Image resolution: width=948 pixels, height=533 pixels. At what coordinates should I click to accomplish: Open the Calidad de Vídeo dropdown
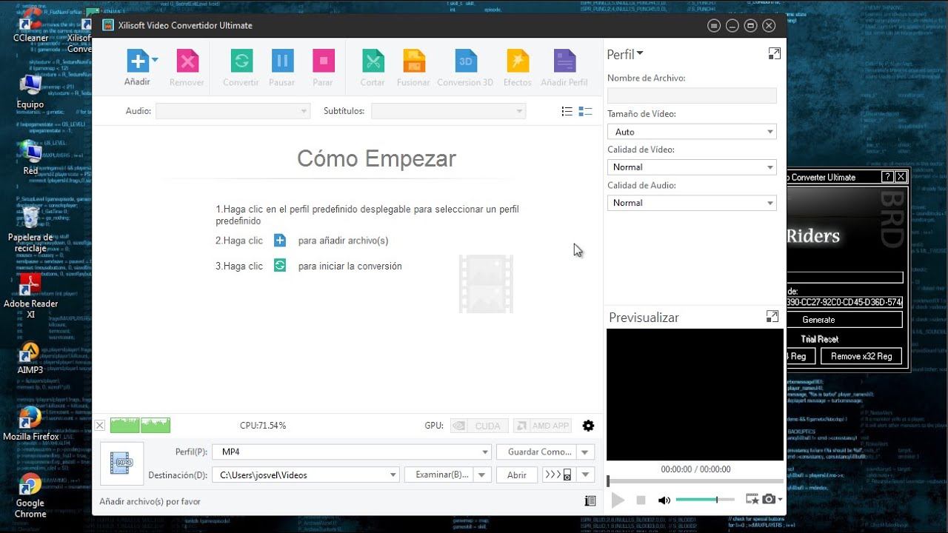click(x=692, y=167)
